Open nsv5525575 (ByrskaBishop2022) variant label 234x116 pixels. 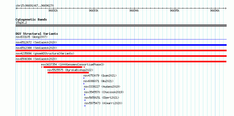(x=70, y=70)
